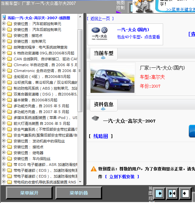Open the 线路图 link

click(x=101, y=136)
